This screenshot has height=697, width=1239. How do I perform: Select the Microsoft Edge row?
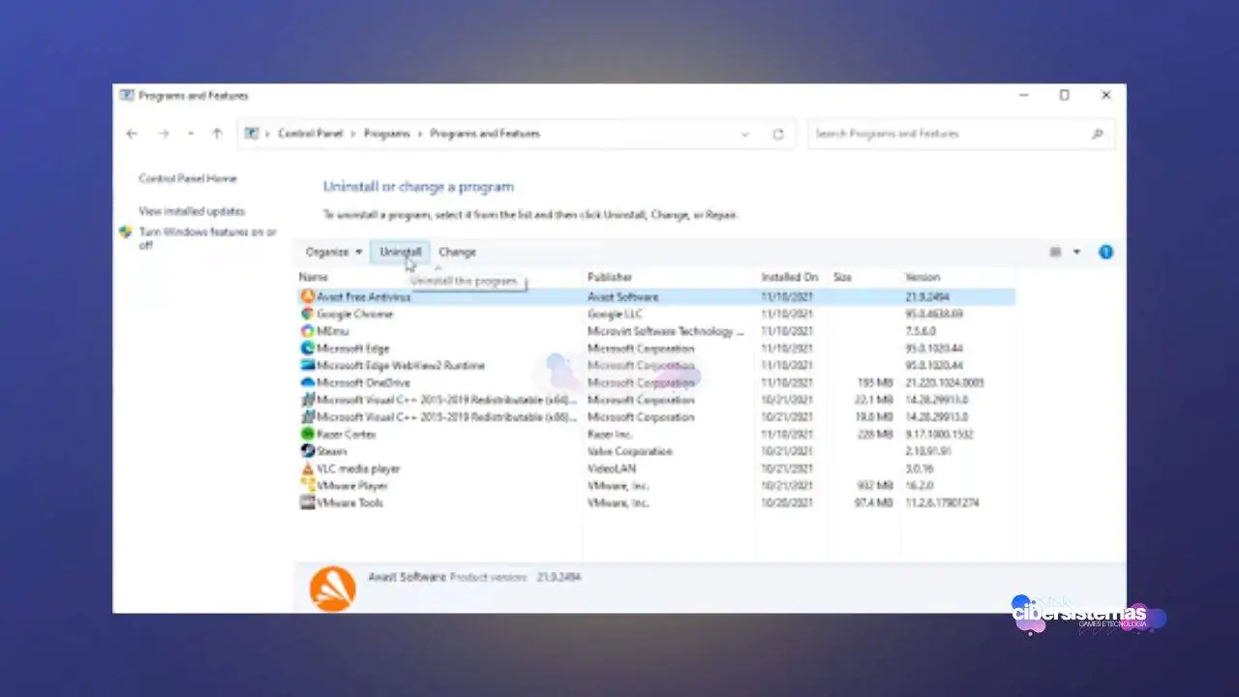click(x=656, y=348)
